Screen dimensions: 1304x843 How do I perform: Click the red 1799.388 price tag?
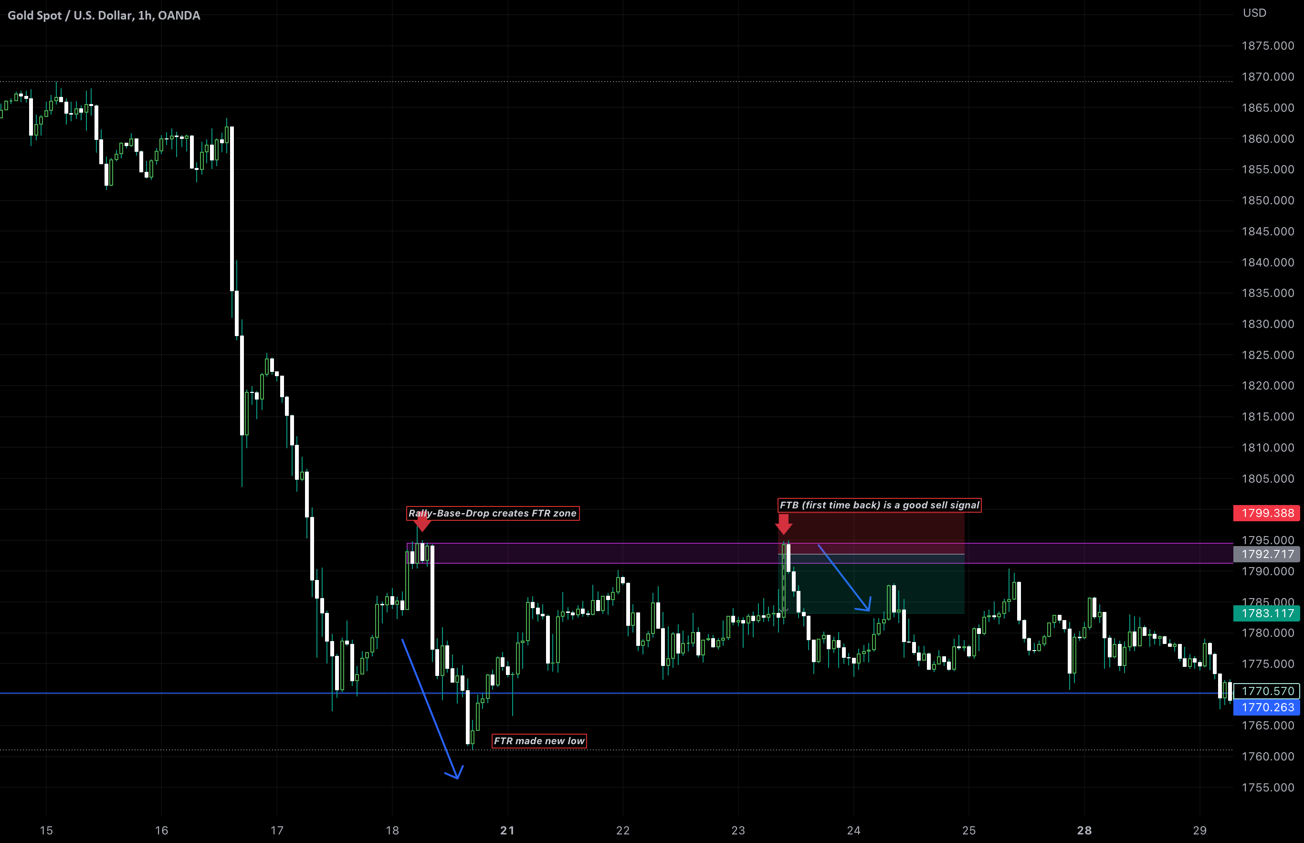pos(1267,514)
